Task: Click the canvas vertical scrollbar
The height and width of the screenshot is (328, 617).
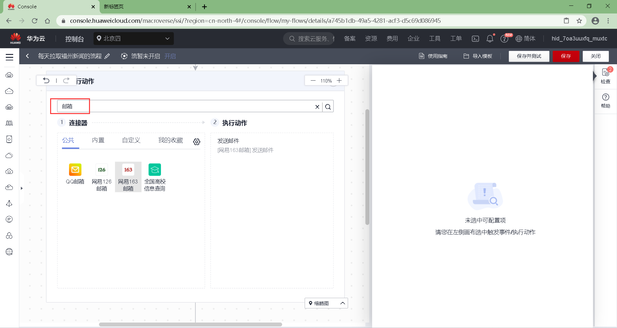Action: [367, 167]
